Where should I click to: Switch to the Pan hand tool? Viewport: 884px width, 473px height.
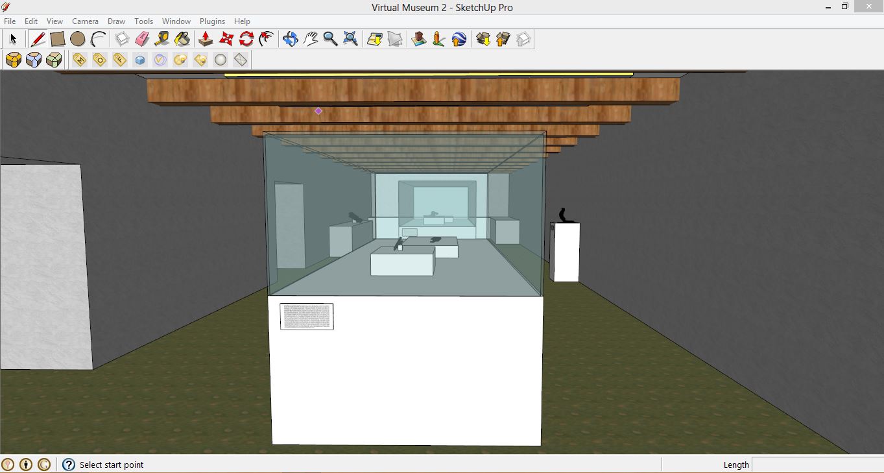tap(311, 40)
